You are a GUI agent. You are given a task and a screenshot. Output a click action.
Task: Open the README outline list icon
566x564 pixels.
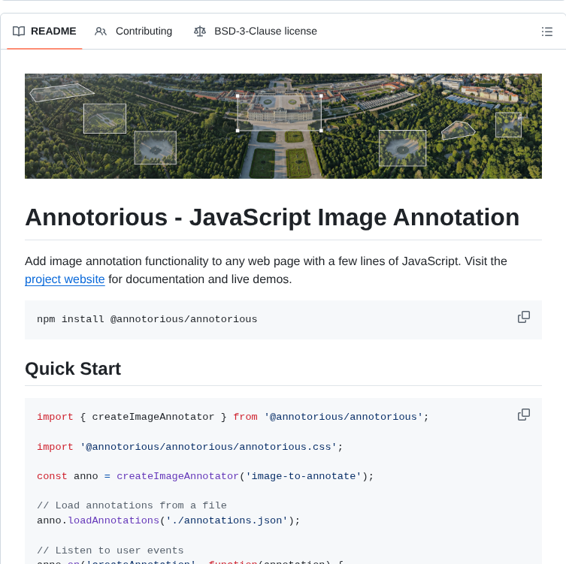click(546, 32)
